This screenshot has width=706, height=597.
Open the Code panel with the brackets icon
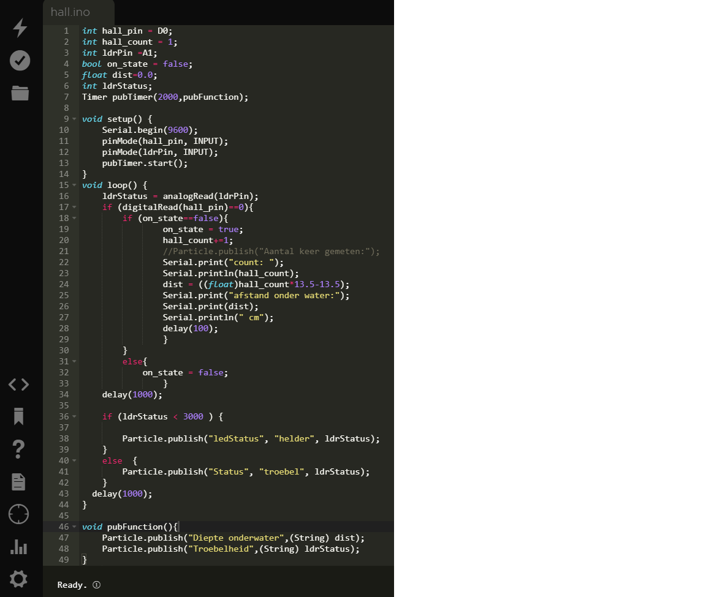[19, 385]
